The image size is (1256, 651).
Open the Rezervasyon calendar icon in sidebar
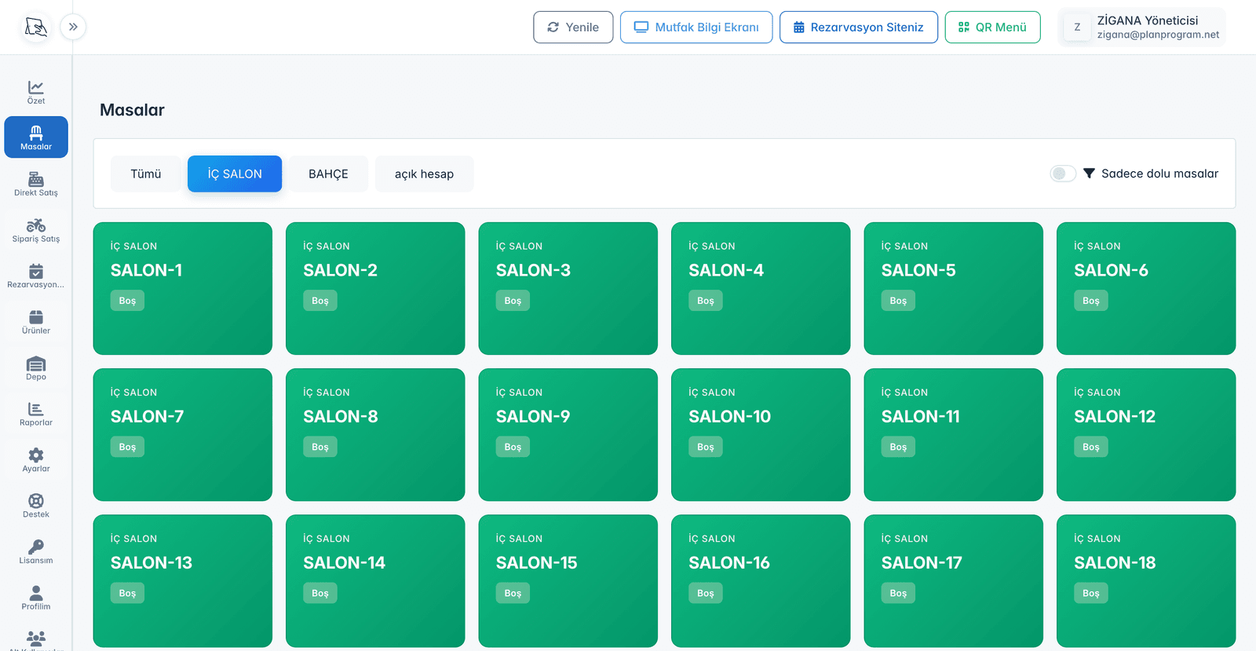36,271
